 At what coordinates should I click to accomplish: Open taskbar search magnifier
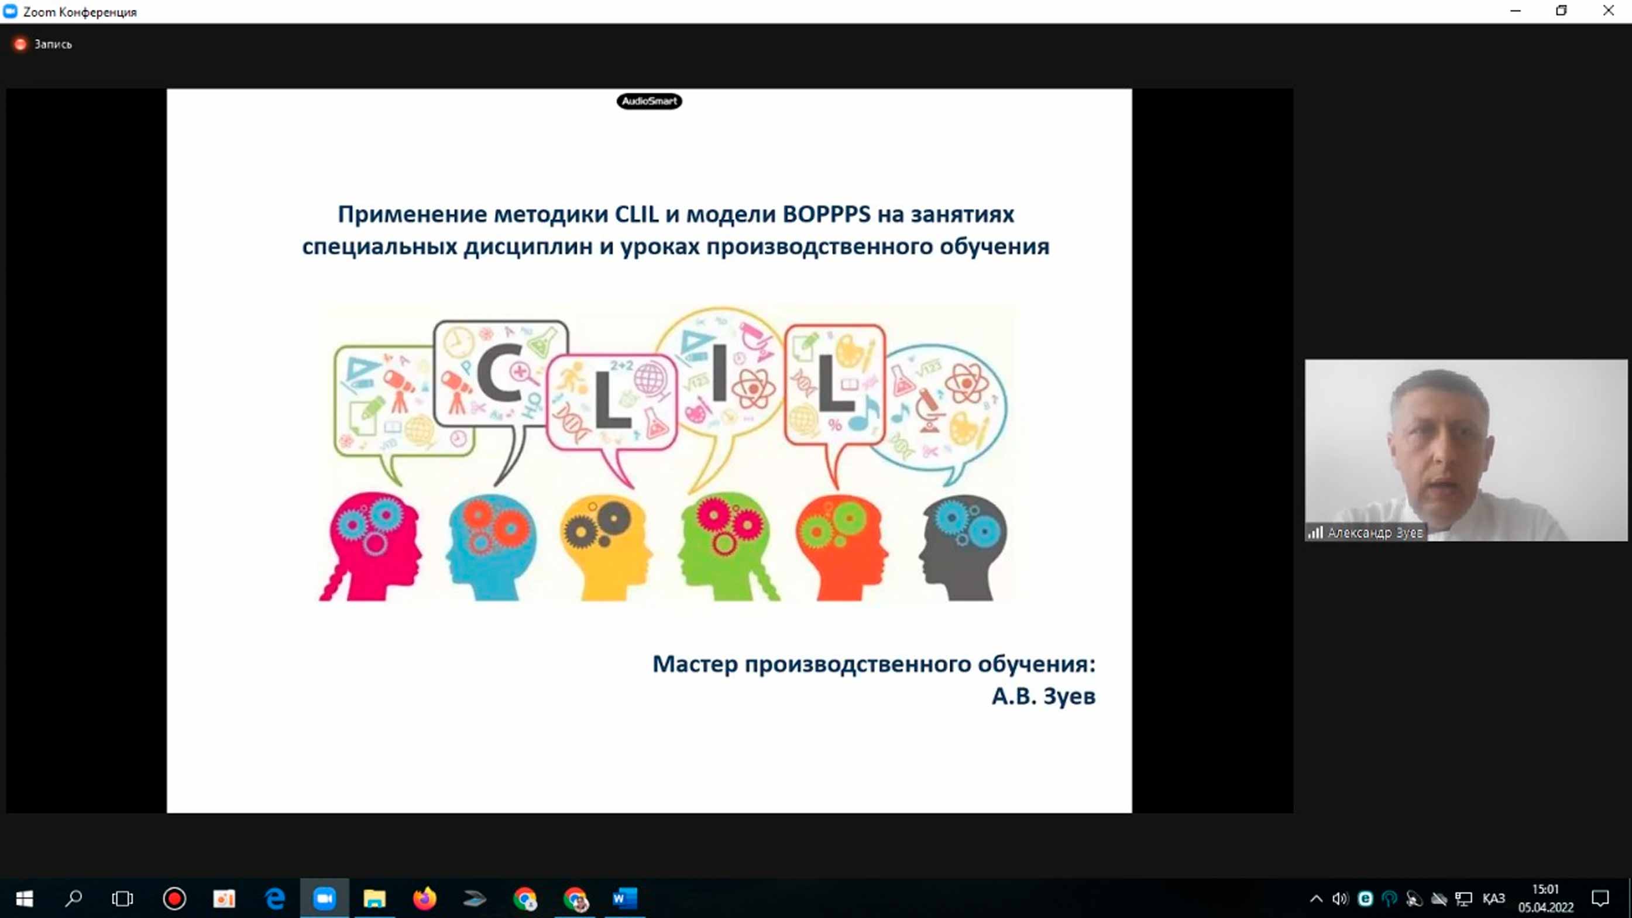tap(74, 898)
